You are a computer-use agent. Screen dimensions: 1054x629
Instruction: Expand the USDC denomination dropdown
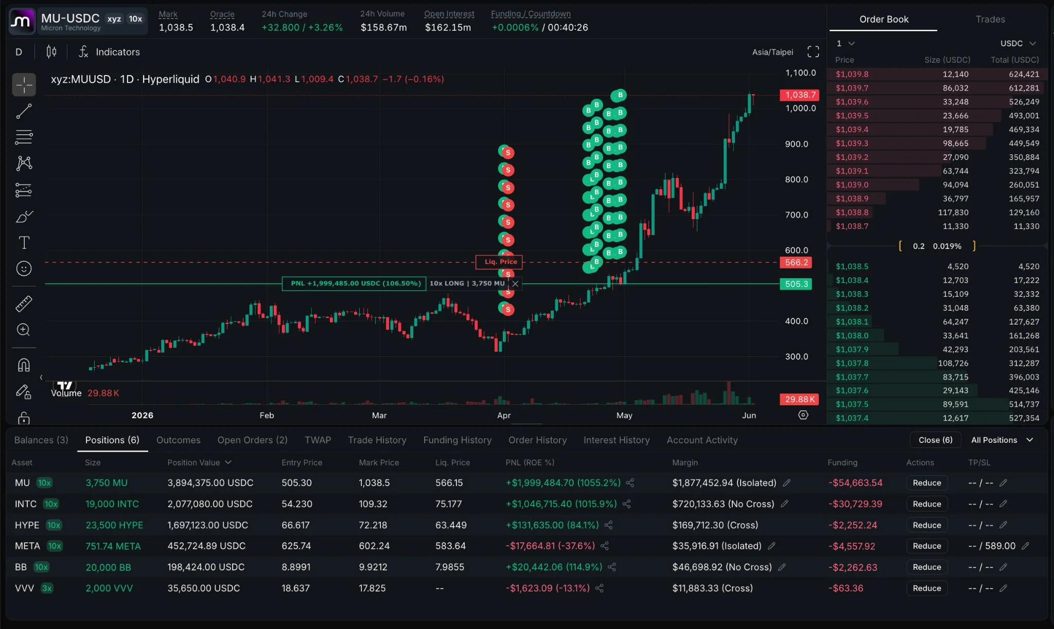tap(1018, 43)
